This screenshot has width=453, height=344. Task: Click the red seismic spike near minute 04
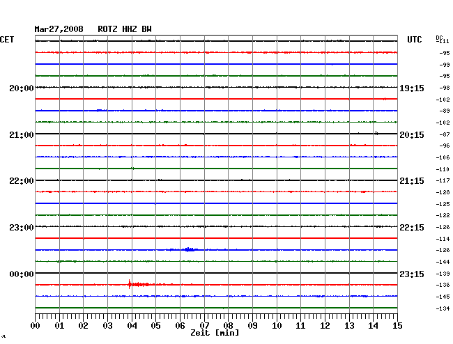point(130,284)
